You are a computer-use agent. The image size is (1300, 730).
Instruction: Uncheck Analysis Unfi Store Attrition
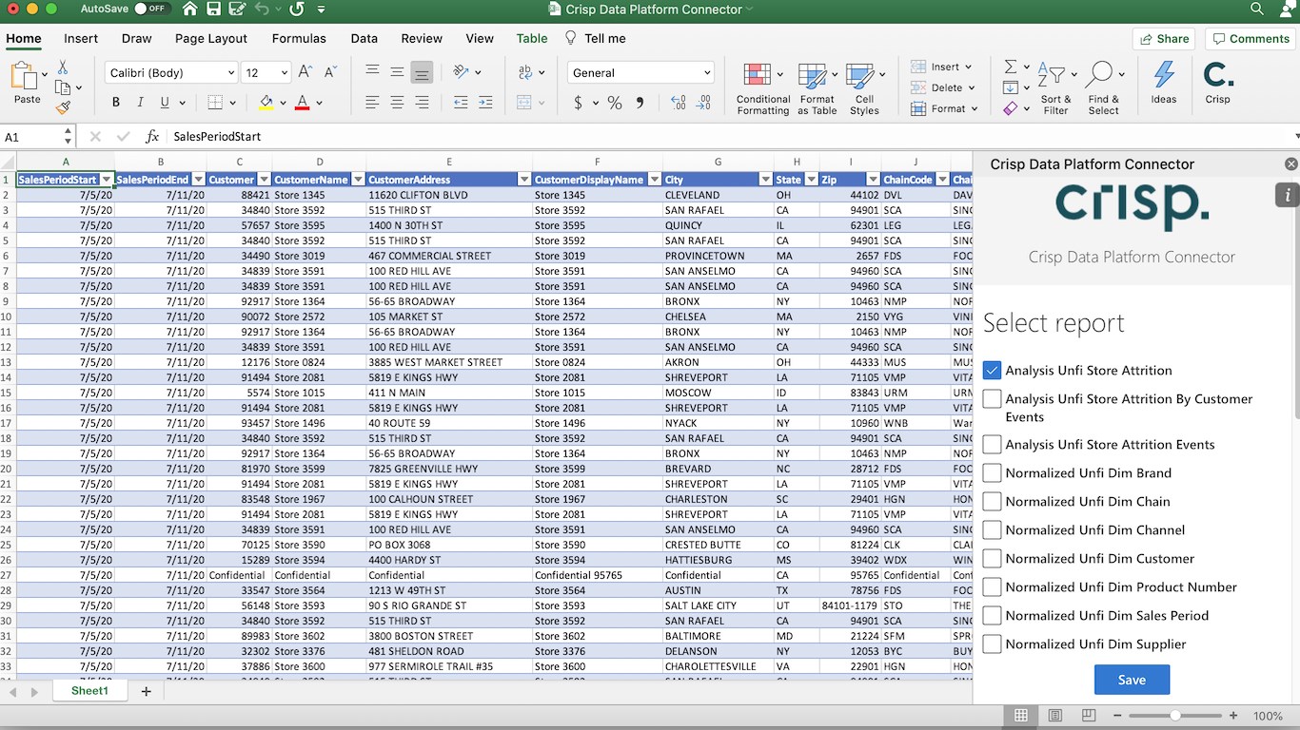(992, 370)
